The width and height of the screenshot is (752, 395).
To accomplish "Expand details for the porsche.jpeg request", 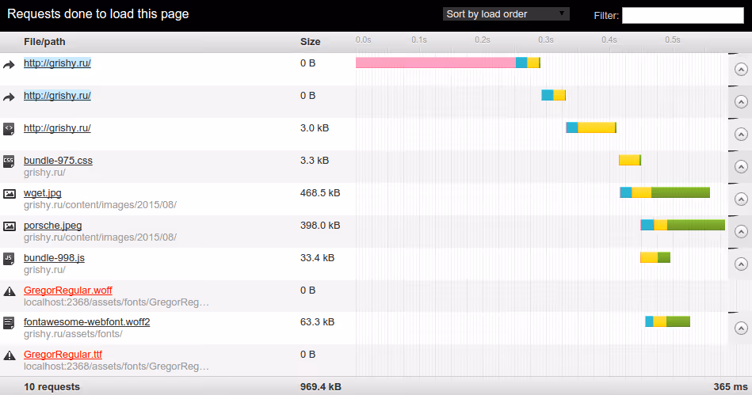I will [x=741, y=231].
